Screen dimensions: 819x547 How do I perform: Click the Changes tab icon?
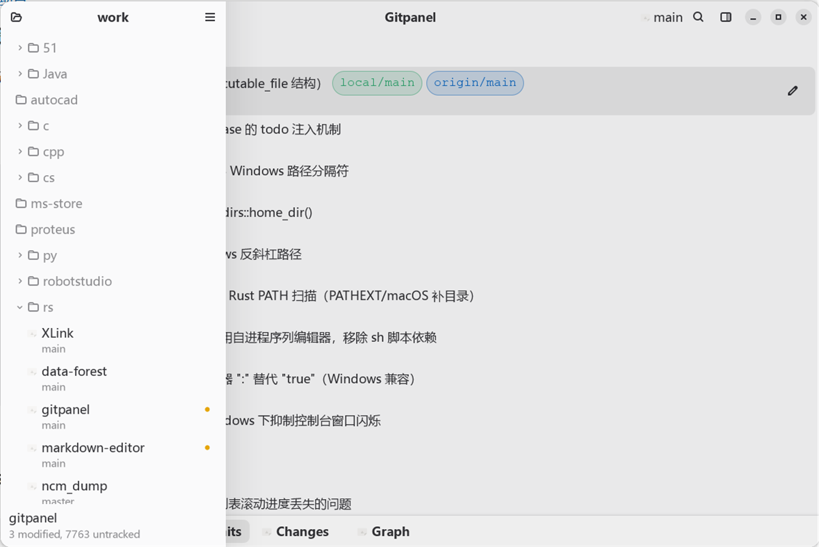[267, 532]
